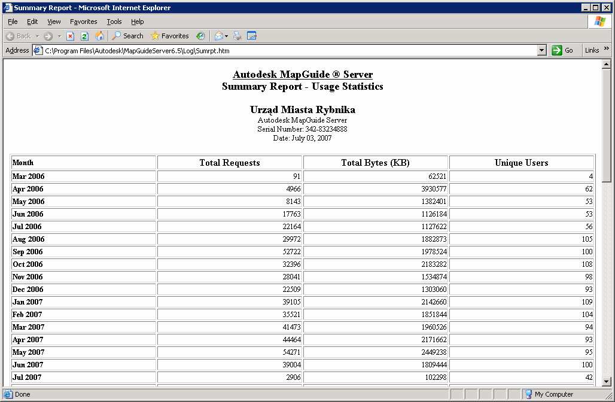Open the Help menu

137,22
